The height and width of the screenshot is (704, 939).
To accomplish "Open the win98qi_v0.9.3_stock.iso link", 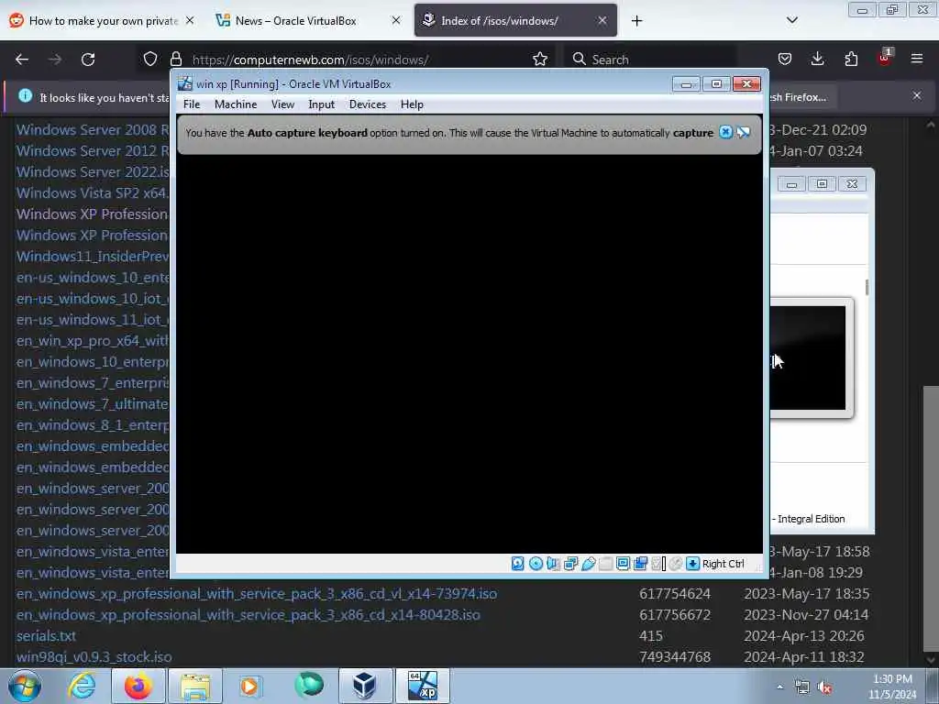I will [94, 656].
